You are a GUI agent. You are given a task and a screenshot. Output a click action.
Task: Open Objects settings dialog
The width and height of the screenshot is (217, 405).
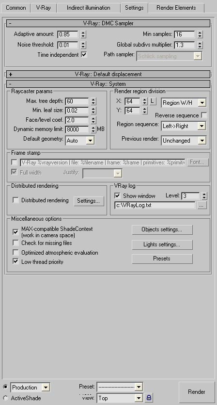162,229
